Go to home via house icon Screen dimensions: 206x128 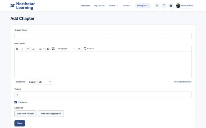[171, 6]
